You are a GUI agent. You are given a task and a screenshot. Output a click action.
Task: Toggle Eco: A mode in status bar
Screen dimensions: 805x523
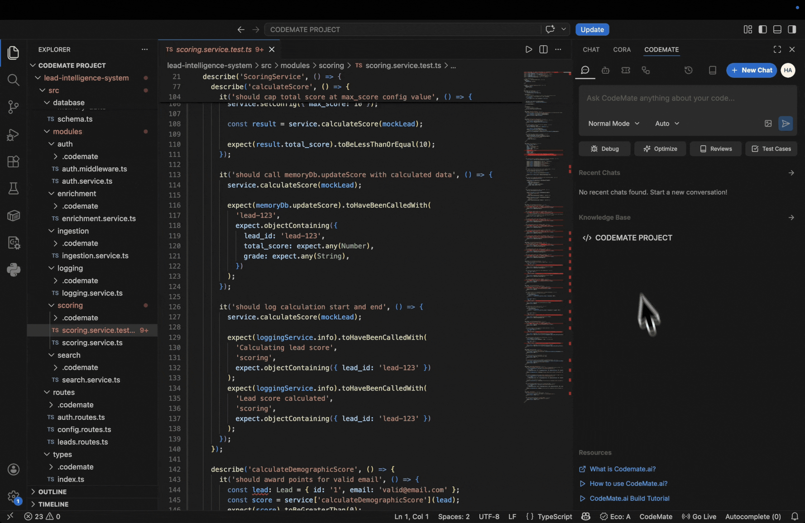pos(615,516)
